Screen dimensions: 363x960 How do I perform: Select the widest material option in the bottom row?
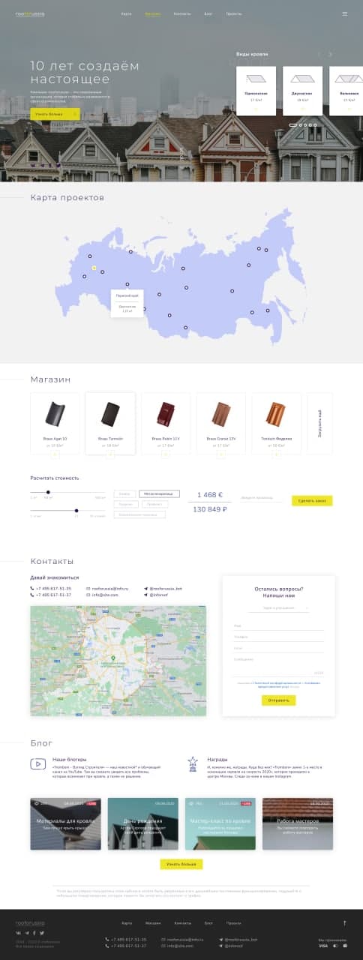coord(140,514)
